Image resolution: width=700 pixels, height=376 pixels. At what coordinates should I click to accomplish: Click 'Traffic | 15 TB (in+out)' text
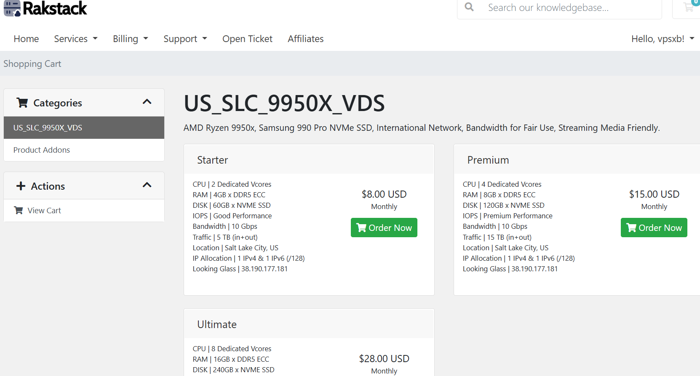click(497, 237)
